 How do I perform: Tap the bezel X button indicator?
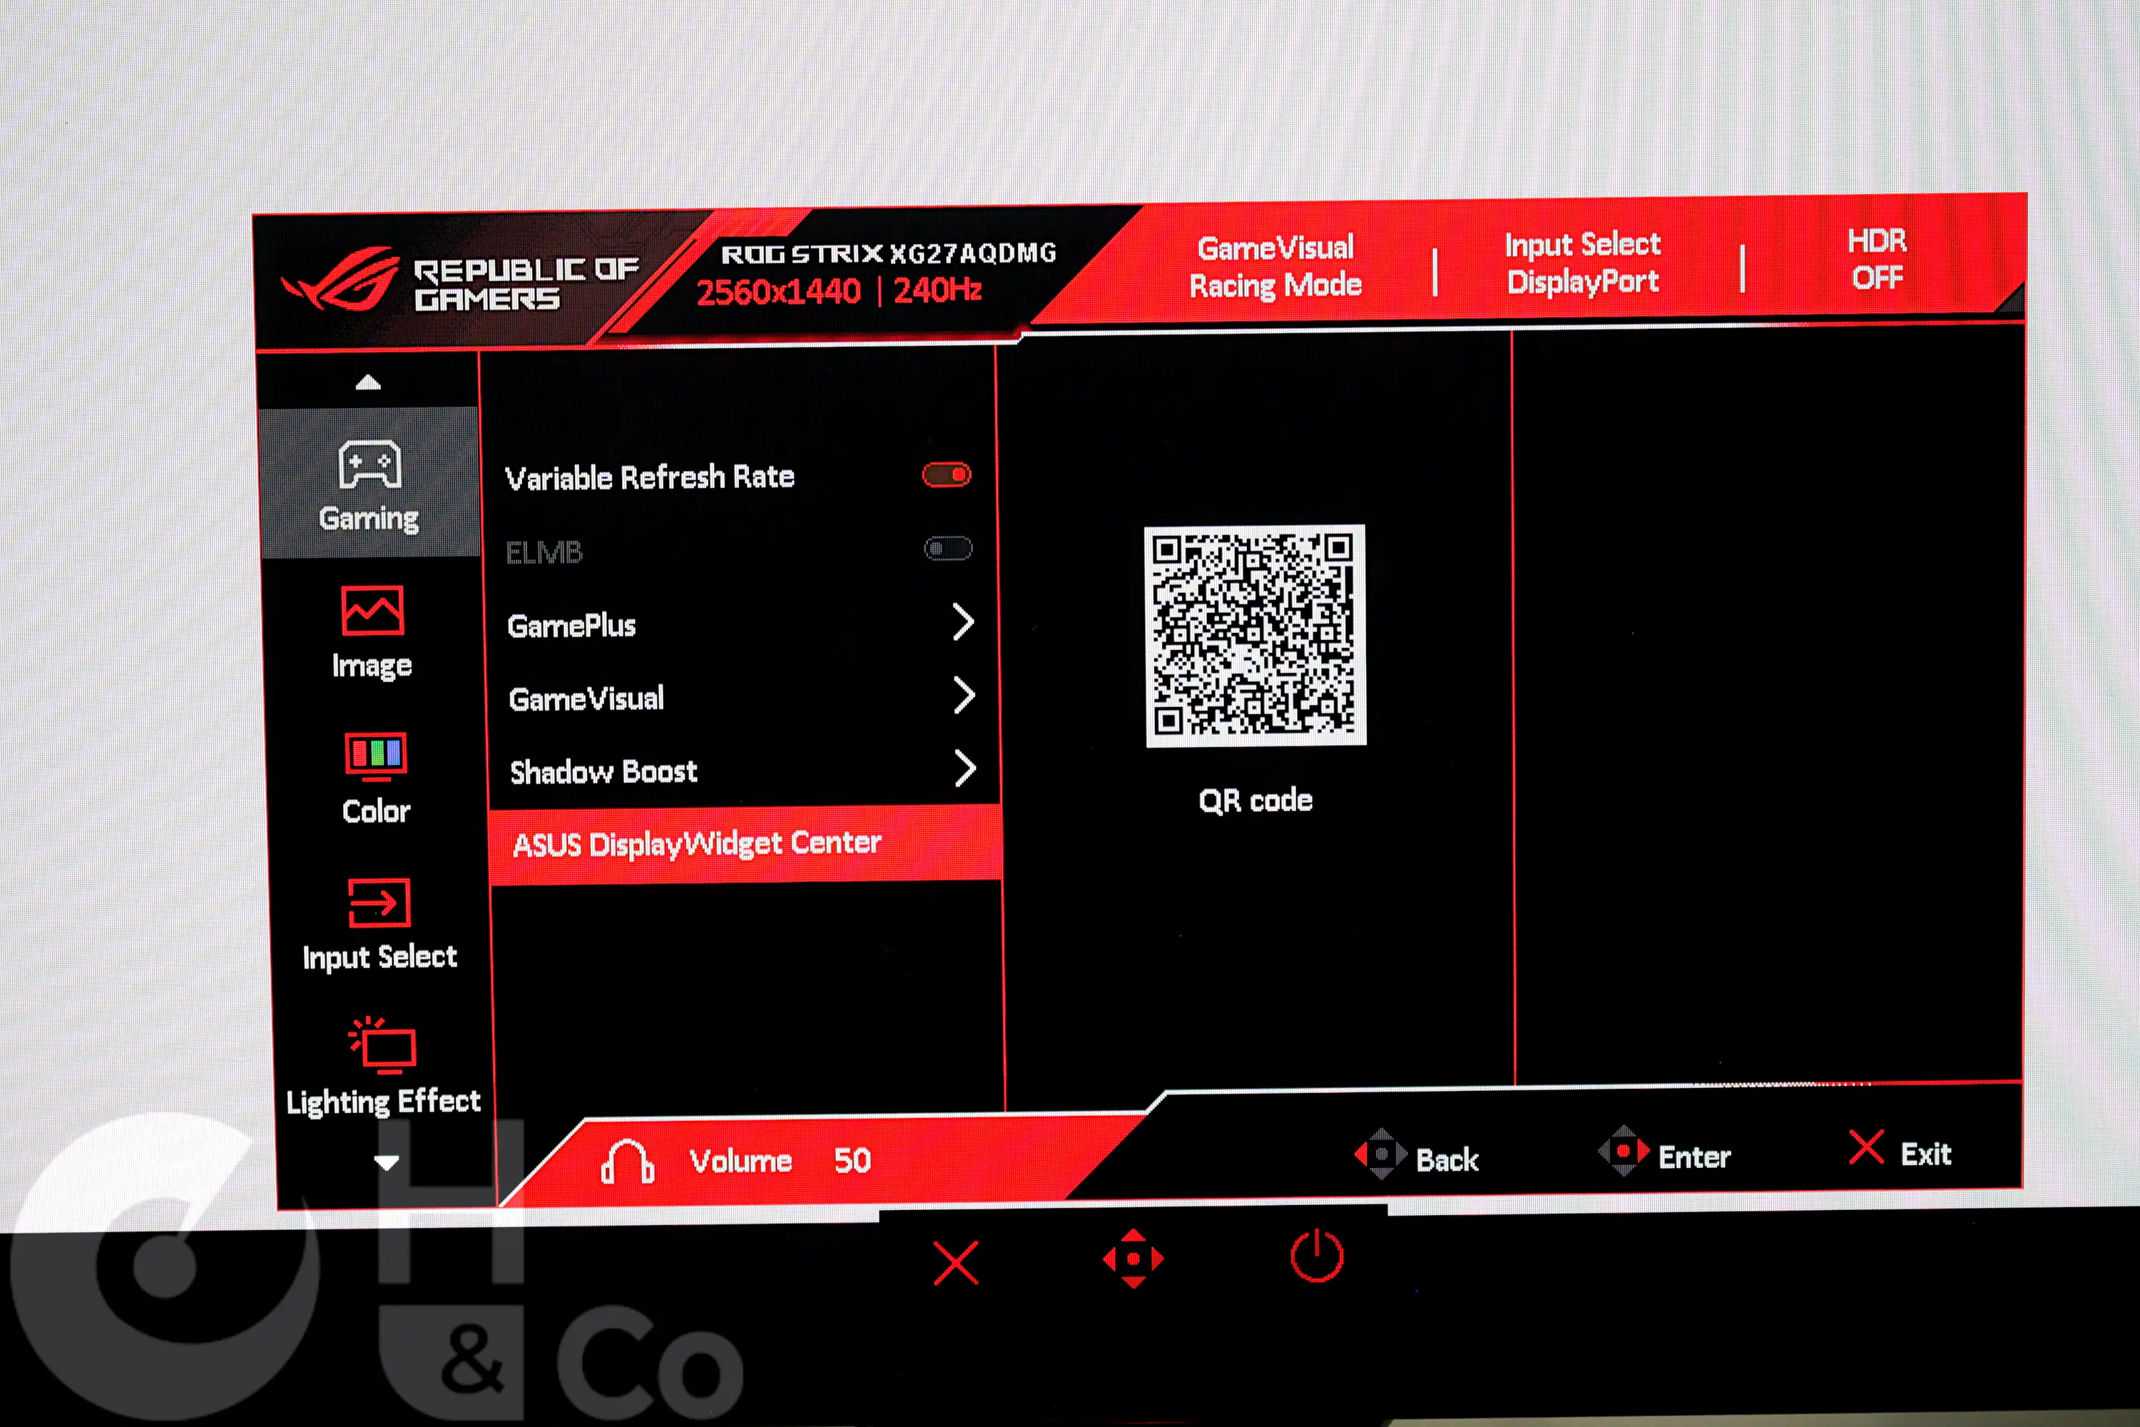(955, 1263)
